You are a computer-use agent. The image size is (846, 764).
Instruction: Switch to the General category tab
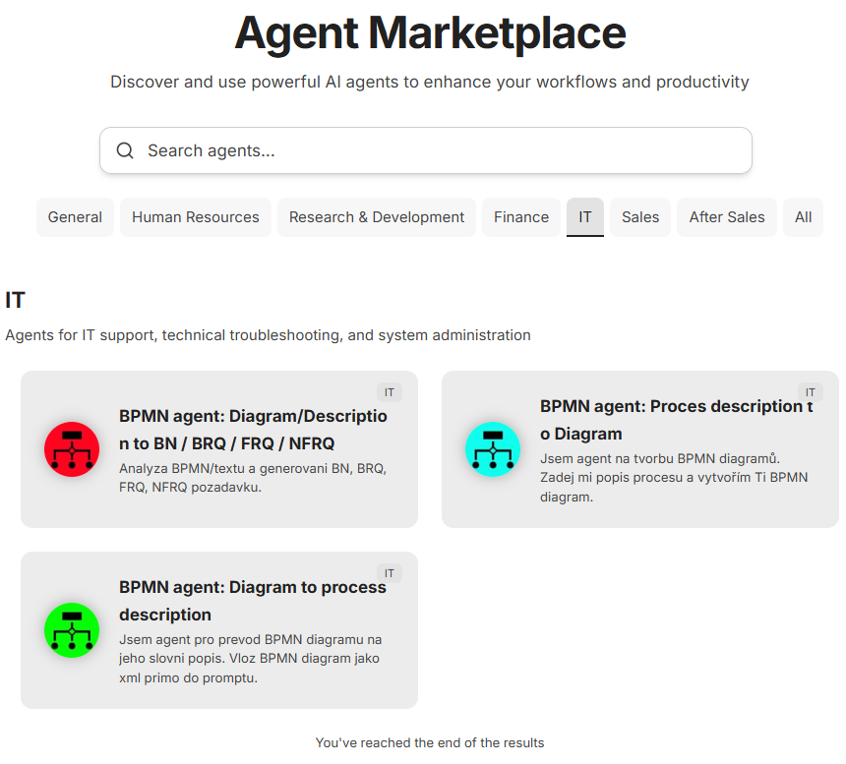(x=75, y=217)
